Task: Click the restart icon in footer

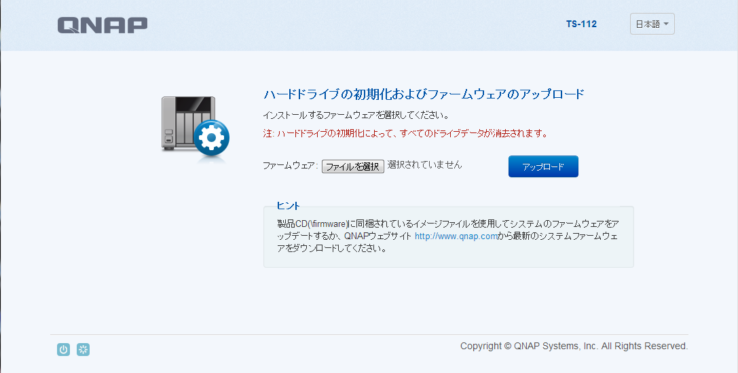Action: (x=83, y=349)
